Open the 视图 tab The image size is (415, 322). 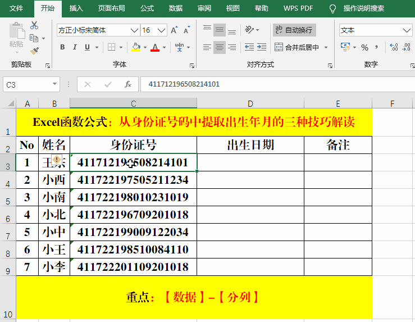233,8
